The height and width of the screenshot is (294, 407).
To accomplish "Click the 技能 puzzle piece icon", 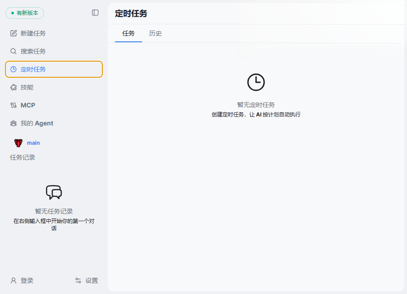I will tap(13, 87).
